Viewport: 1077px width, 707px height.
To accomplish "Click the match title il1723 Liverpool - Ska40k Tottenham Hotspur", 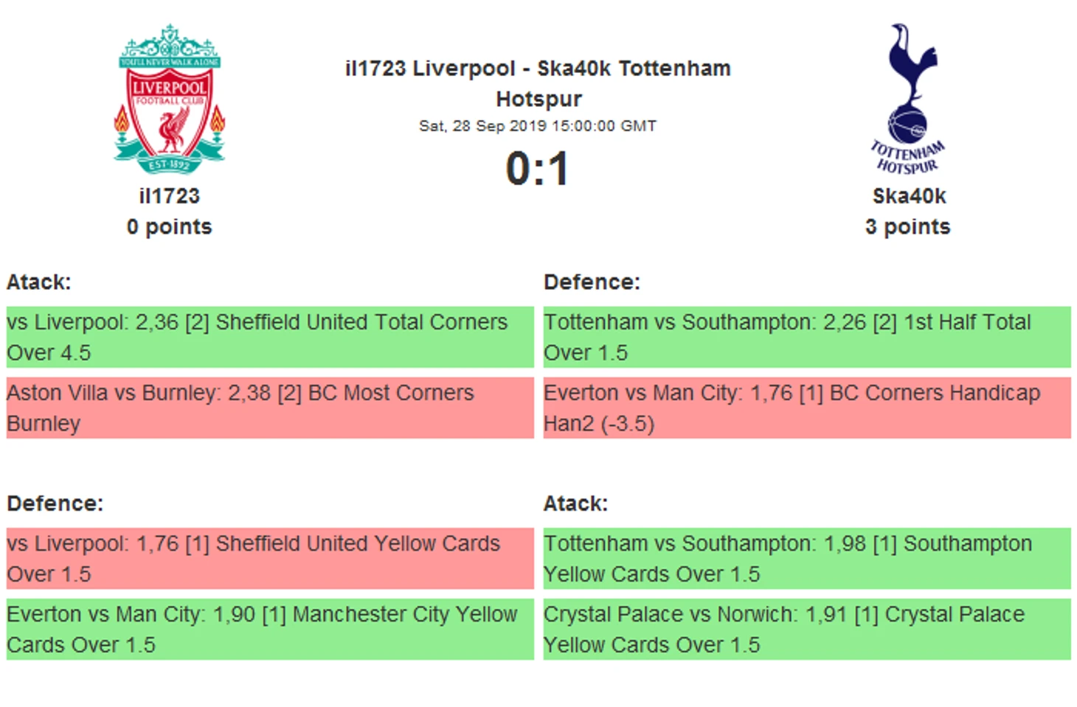I will pyautogui.click(x=538, y=83).
